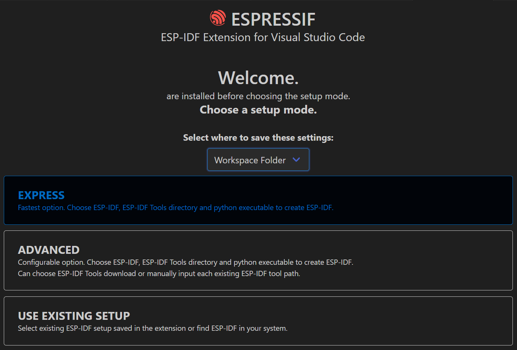Click the 'Fastest option' description under EXPRESS
The height and width of the screenshot is (350, 517).
(176, 207)
